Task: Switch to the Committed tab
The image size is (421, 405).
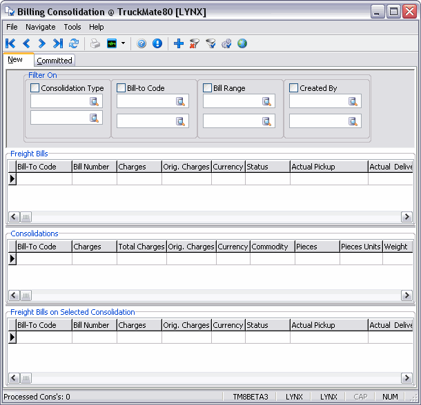Action: pyautogui.click(x=55, y=61)
